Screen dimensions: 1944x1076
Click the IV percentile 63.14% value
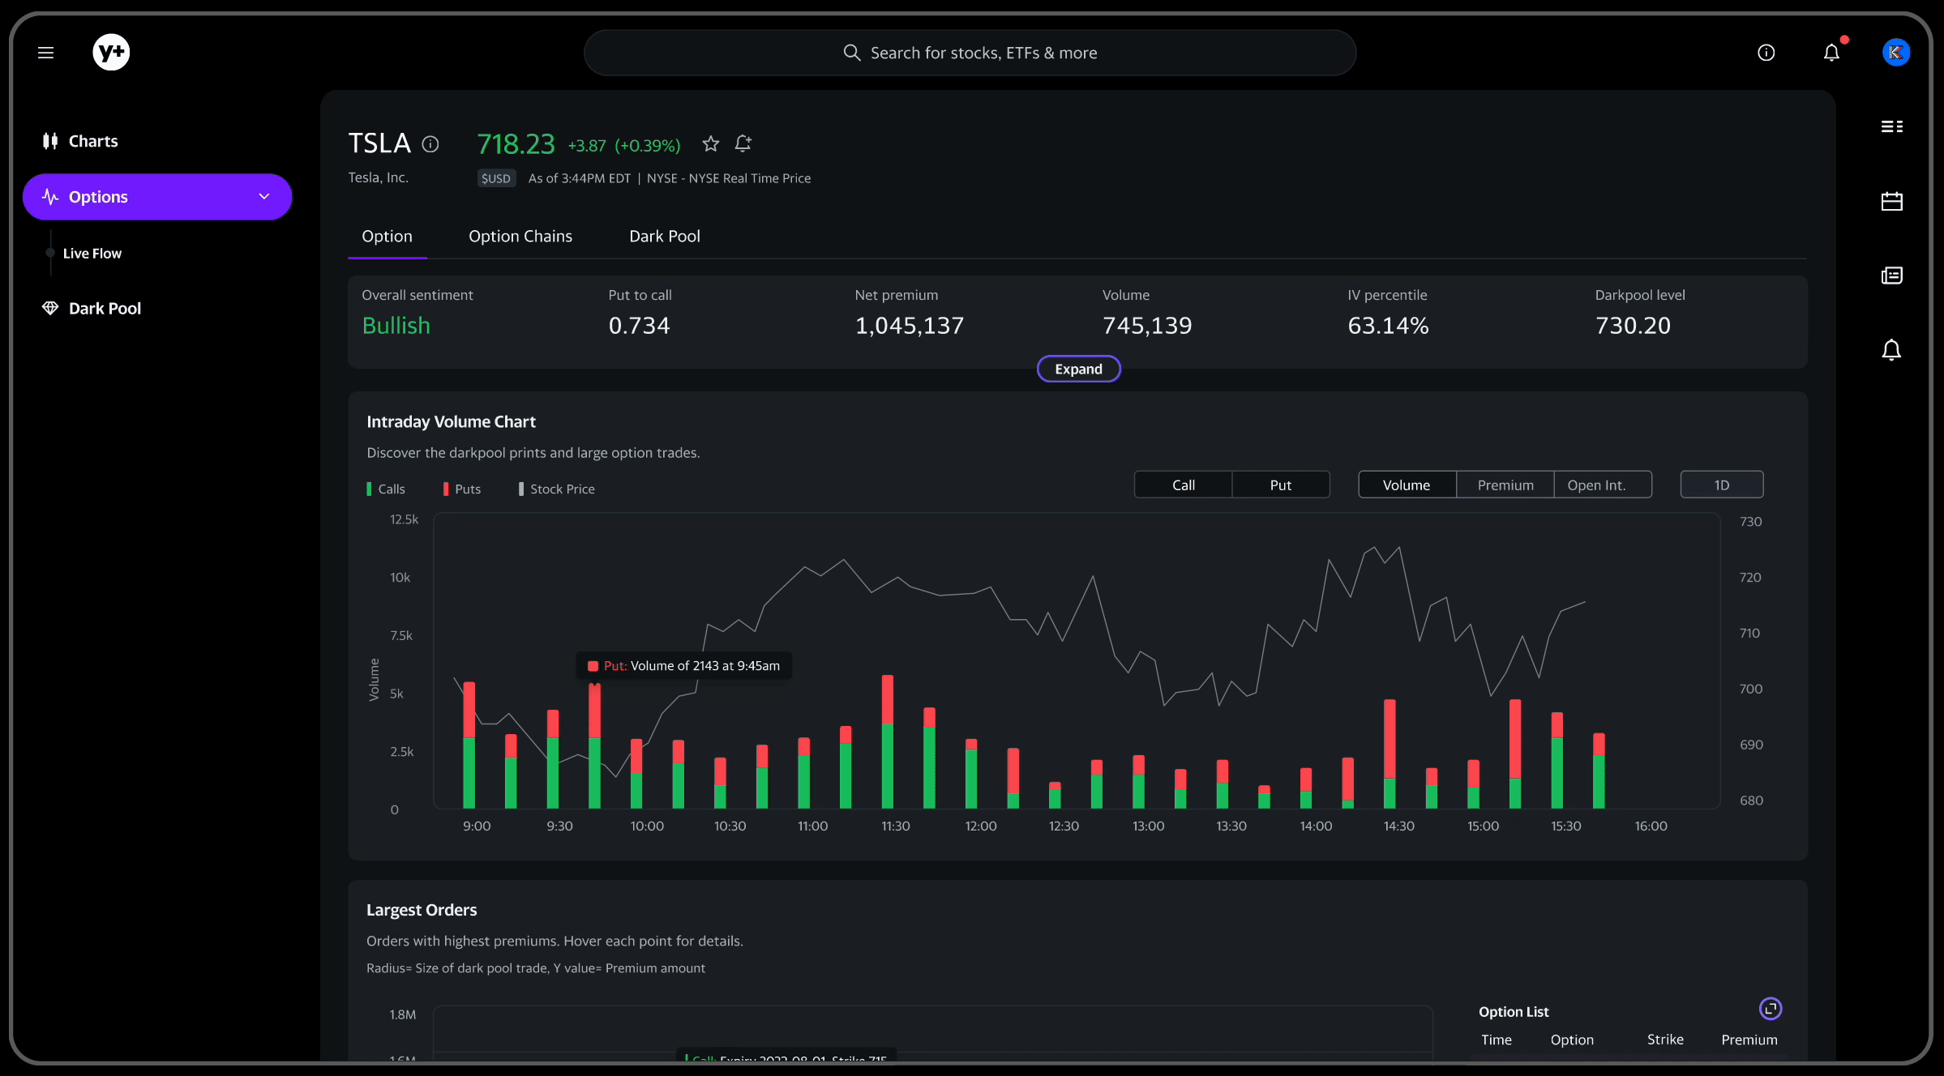point(1388,325)
